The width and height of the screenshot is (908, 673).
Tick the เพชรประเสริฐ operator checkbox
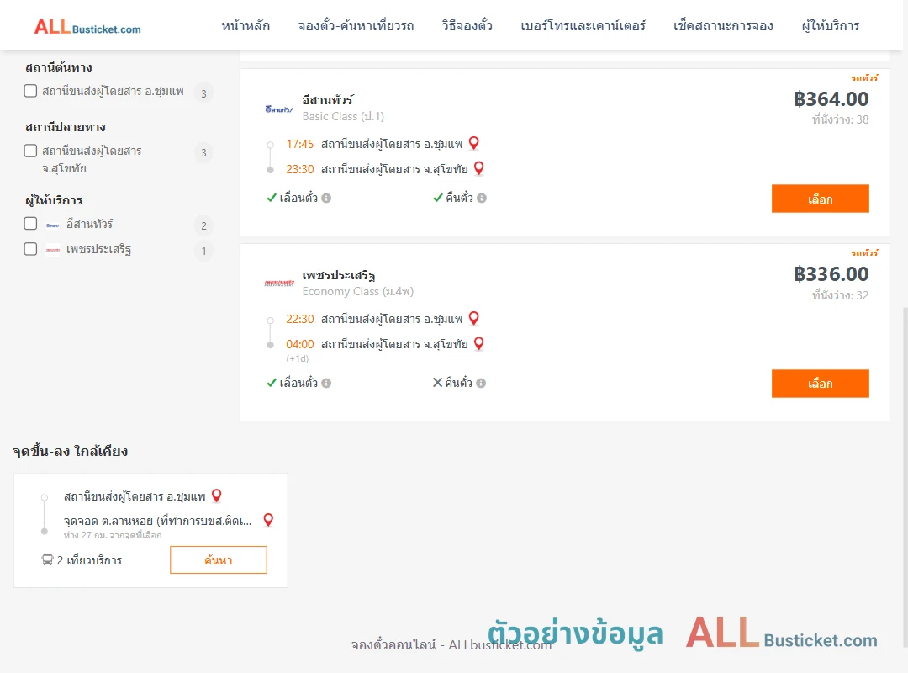click(31, 249)
